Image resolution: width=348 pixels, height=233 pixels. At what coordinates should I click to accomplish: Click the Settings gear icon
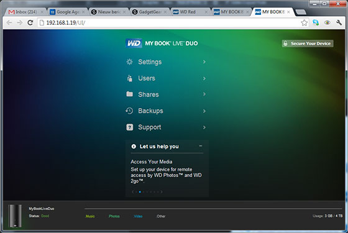pos(129,62)
